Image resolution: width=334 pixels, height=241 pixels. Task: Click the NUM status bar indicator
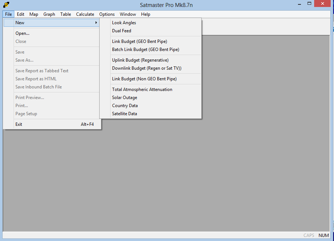[324, 235]
